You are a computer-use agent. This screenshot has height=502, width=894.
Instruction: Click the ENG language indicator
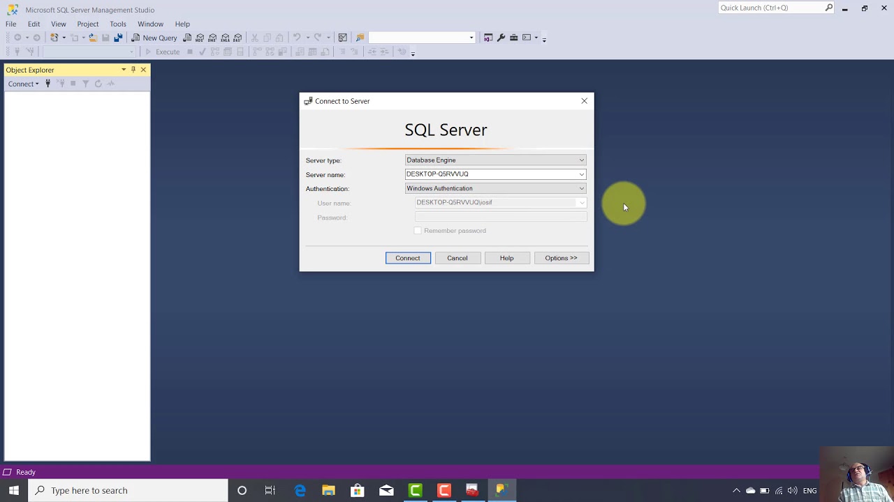pos(810,491)
